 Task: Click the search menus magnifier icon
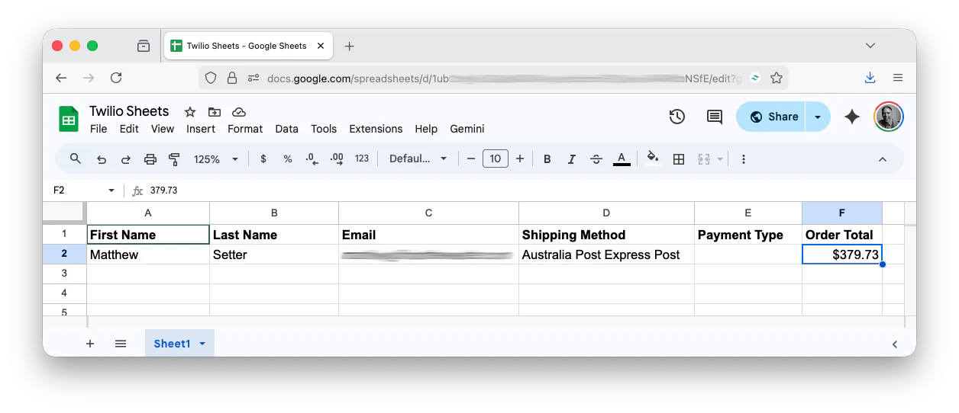(x=75, y=158)
